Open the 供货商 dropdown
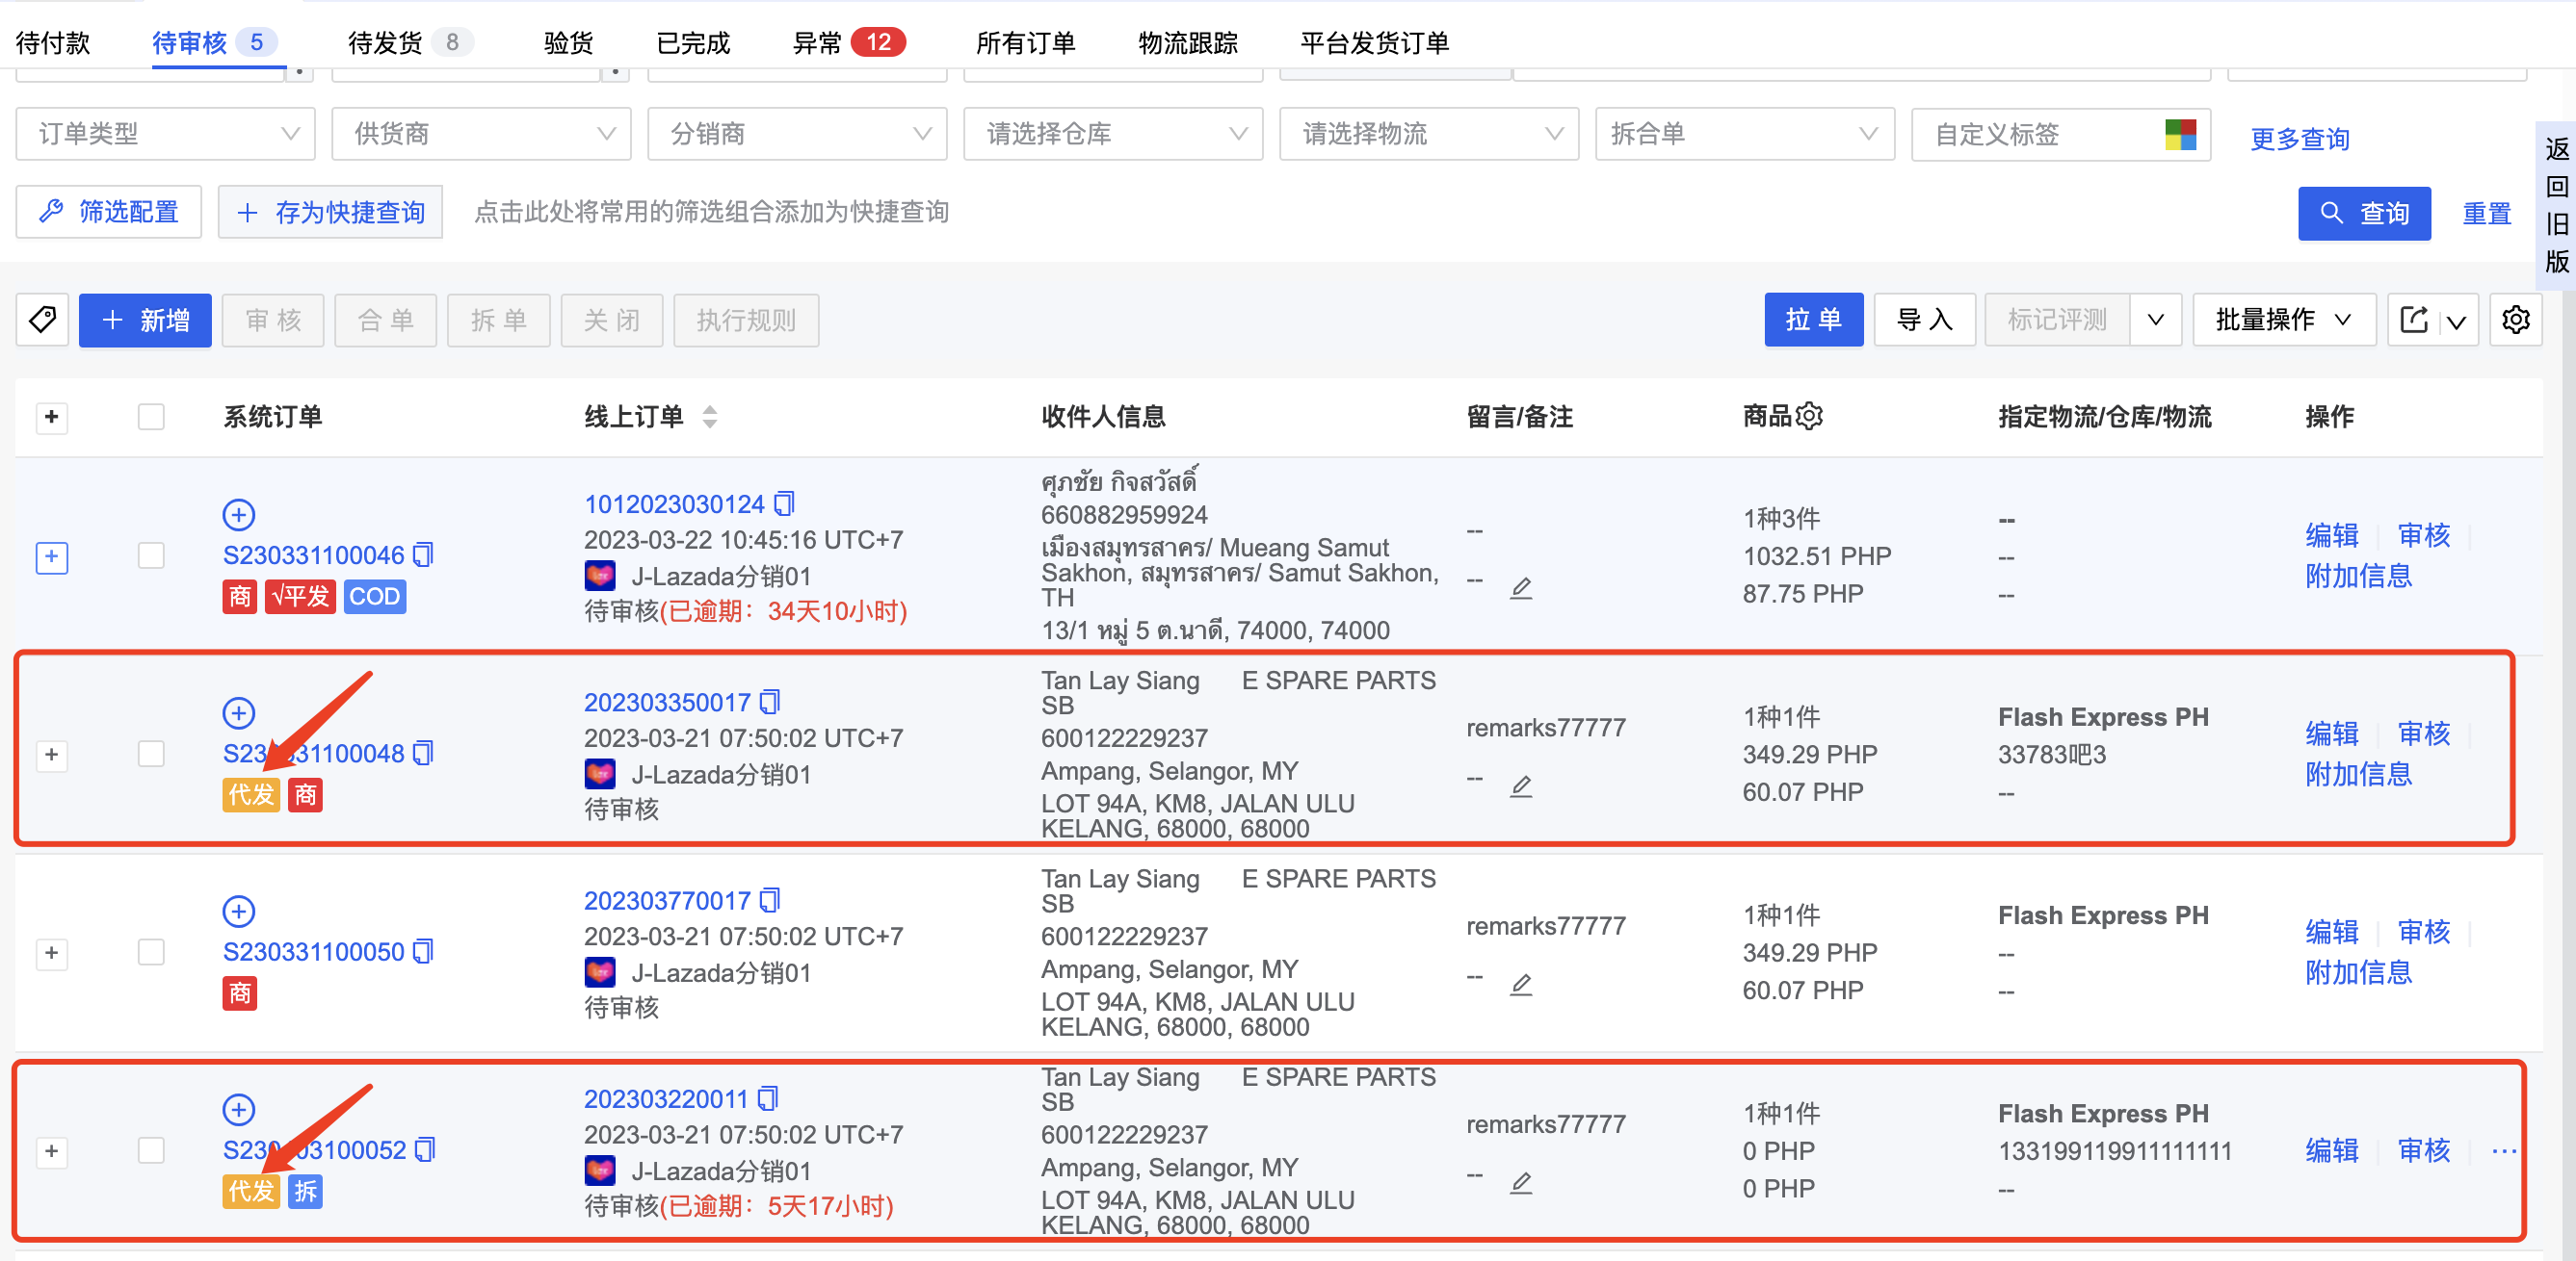This screenshot has width=2576, height=1261. [x=482, y=134]
